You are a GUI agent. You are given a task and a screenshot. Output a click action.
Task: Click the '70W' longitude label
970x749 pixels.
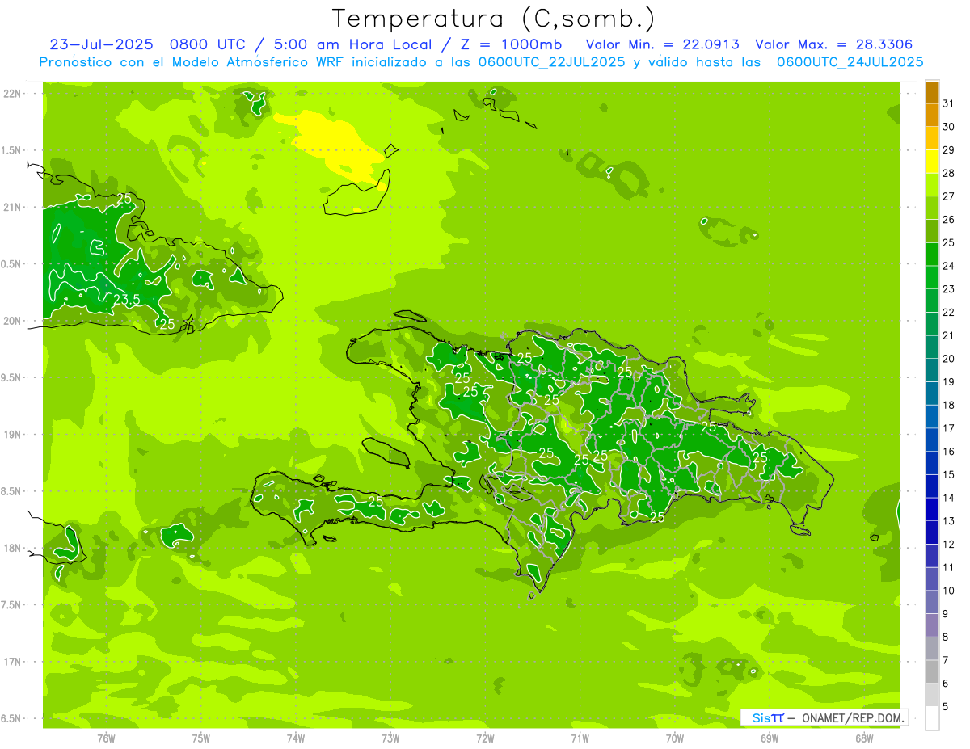click(675, 738)
